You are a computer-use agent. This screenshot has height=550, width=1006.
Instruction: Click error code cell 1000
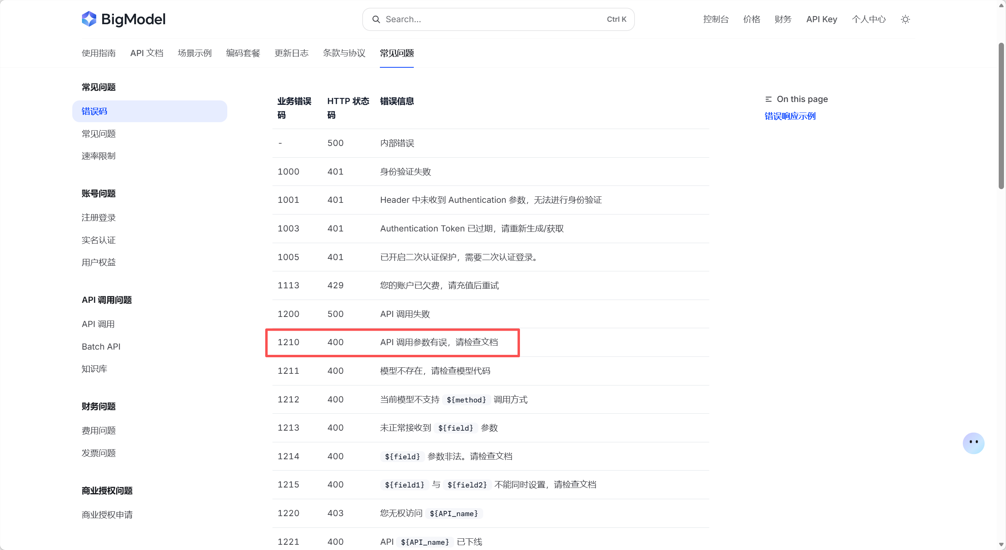[x=288, y=172]
